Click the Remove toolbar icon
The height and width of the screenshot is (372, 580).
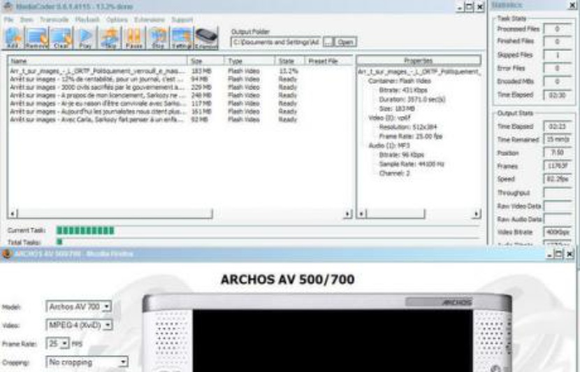36,38
